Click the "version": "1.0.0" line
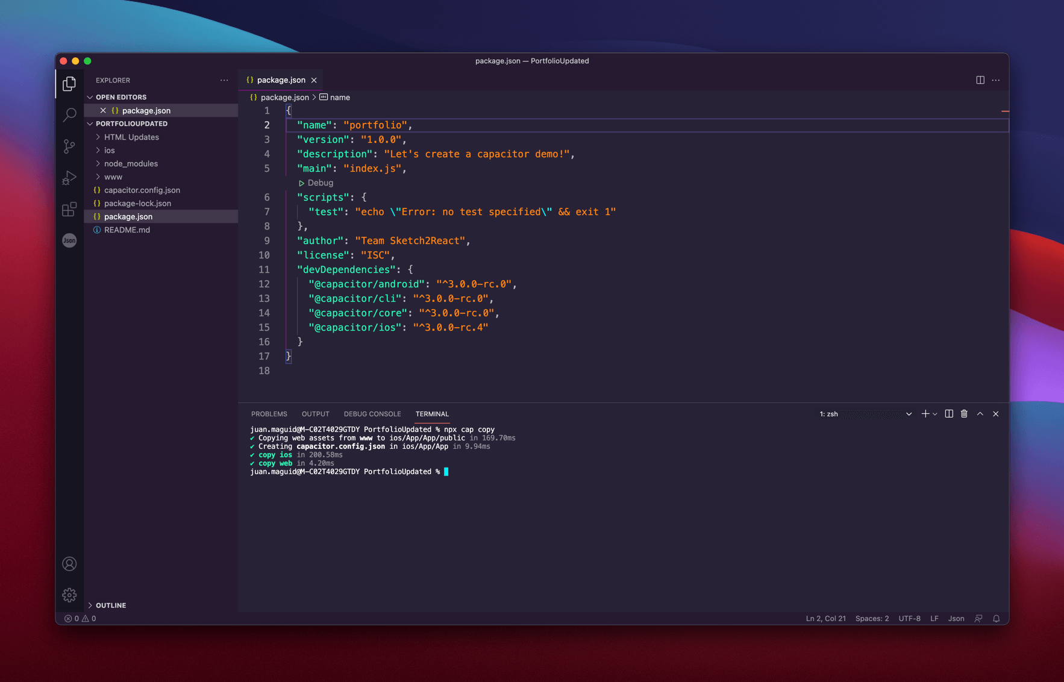 [352, 139]
